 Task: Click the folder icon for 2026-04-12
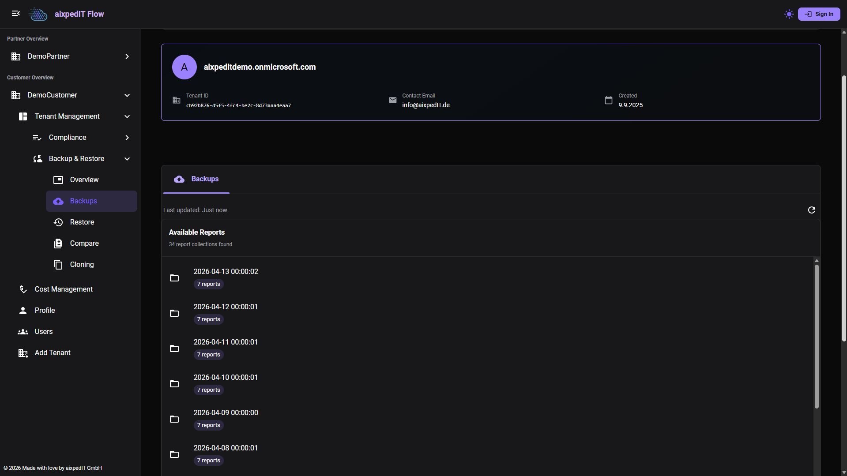(x=174, y=313)
